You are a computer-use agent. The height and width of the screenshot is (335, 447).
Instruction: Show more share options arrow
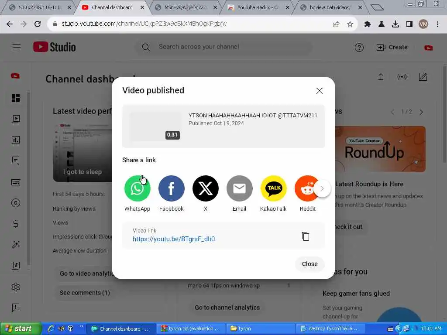(x=322, y=188)
